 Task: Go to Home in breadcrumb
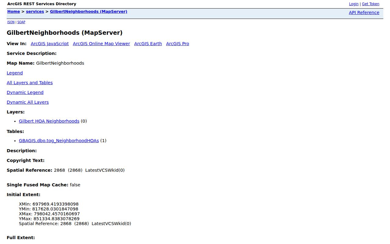[x=14, y=12]
